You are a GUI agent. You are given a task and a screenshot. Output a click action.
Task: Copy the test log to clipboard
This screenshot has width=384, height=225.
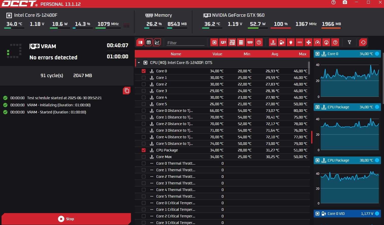point(127,91)
